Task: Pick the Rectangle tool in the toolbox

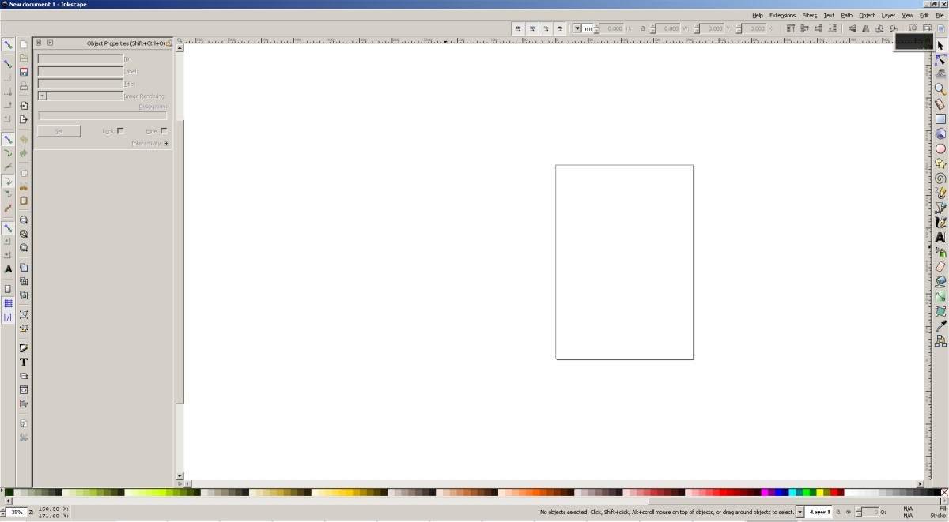Action: click(x=940, y=119)
